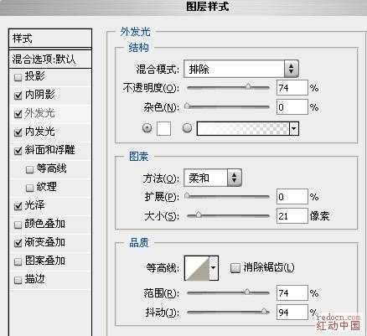Open the 描边 stroke settings page
This screenshot has width=367, height=336.
[x=34, y=279]
